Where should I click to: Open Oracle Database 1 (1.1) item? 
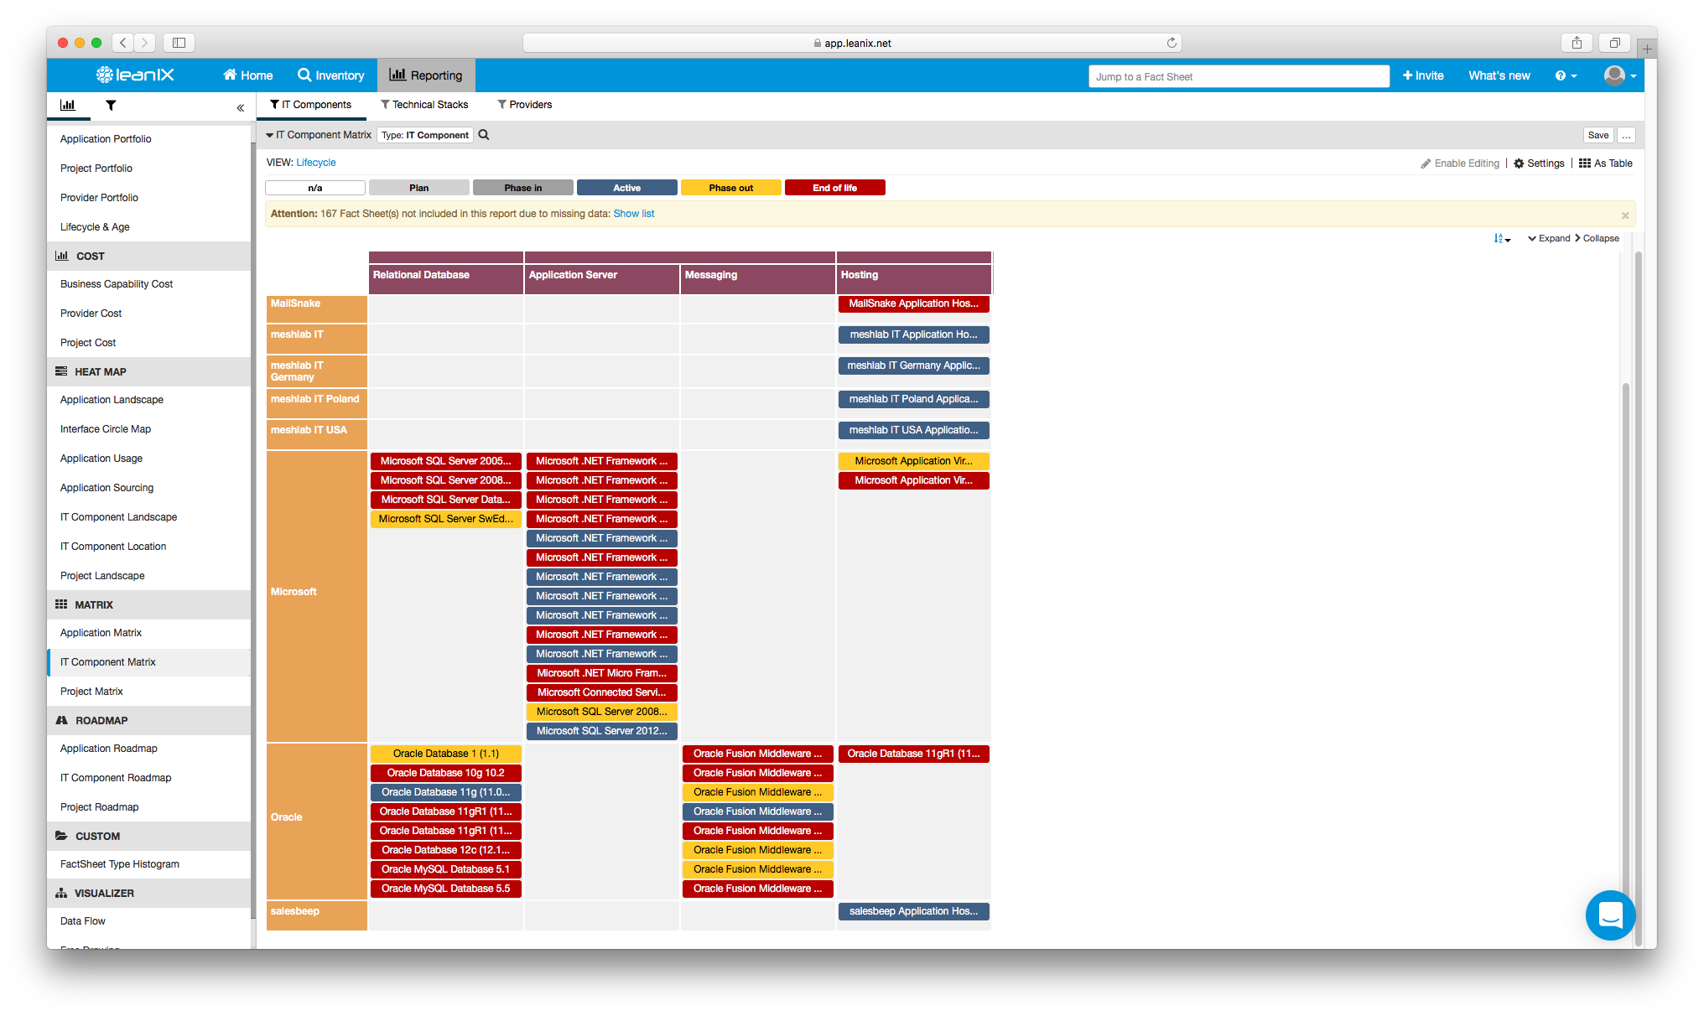click(445, 754)
